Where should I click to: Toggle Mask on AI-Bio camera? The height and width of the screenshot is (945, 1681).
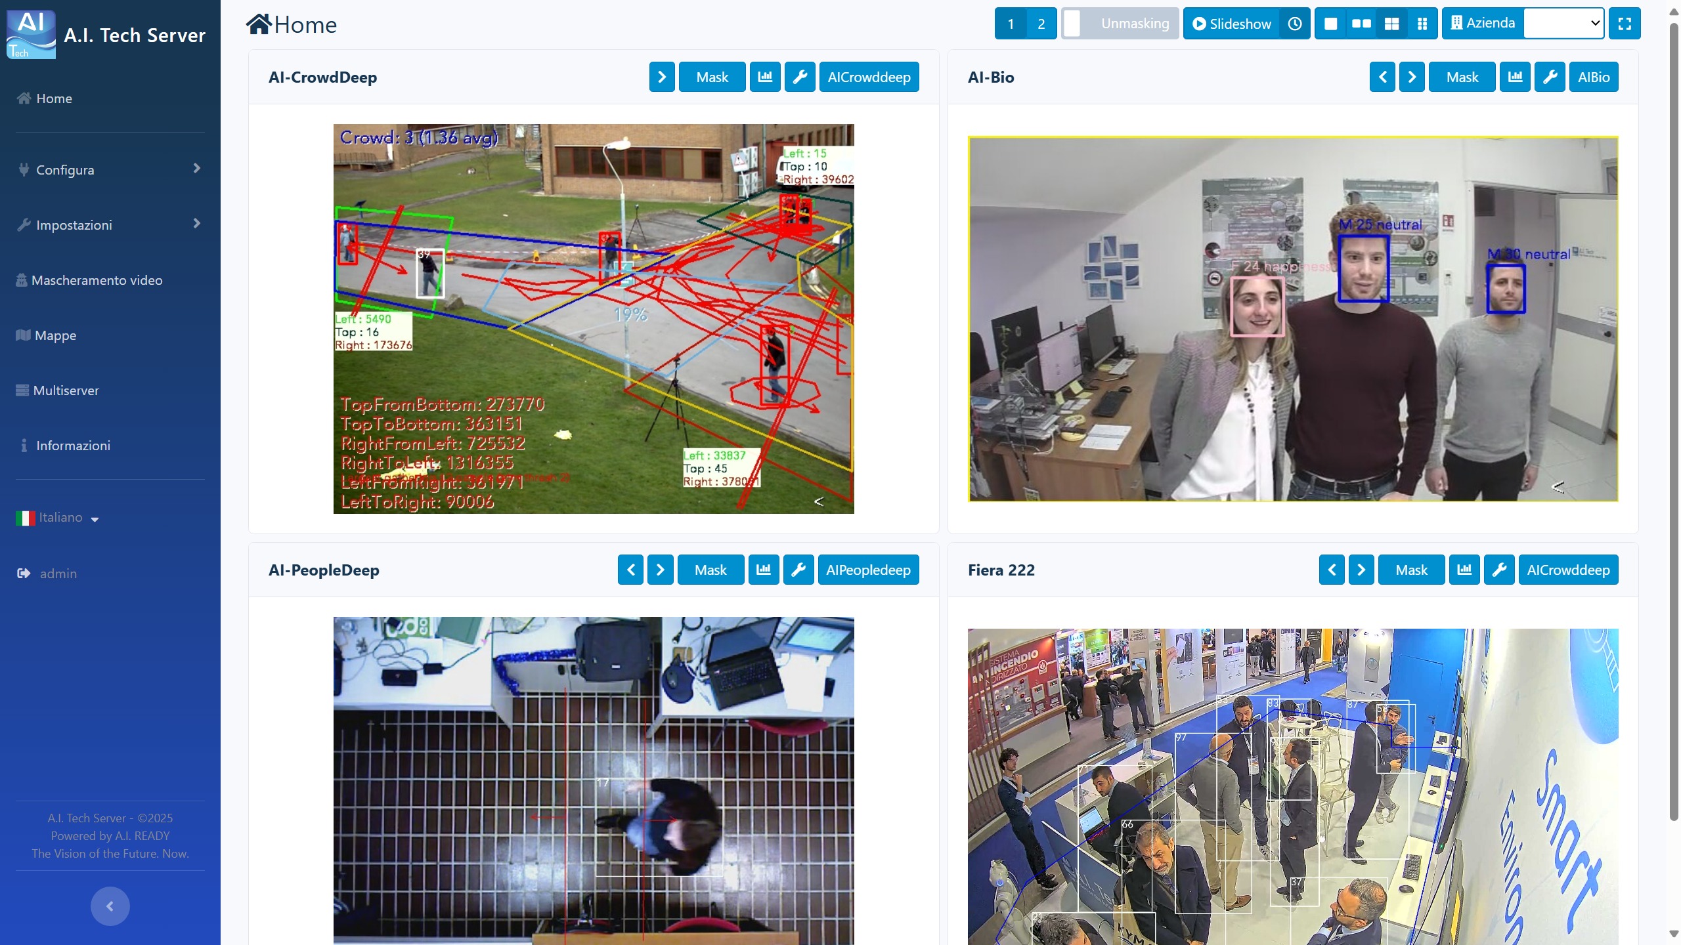pyautogui.click(x=1462, y=77)
